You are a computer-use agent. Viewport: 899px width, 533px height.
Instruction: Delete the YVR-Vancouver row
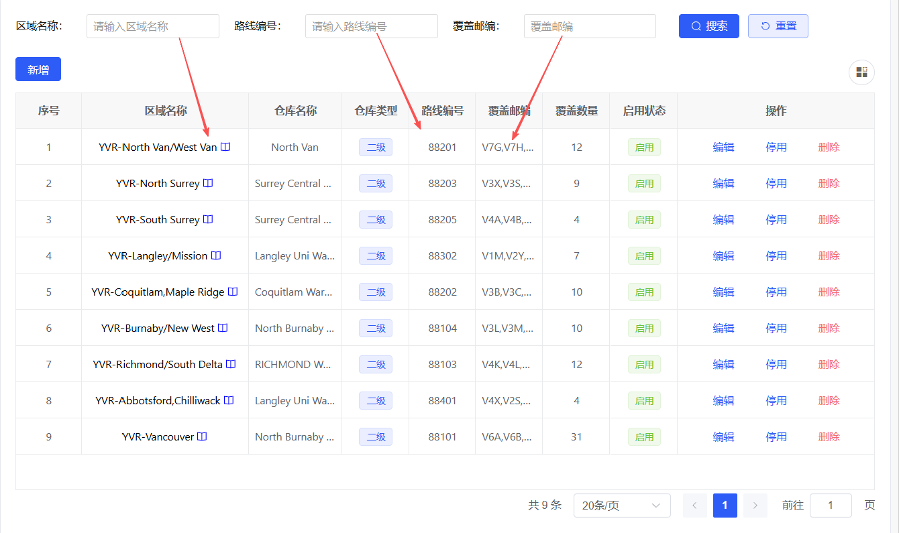click(x=829, y=436)
